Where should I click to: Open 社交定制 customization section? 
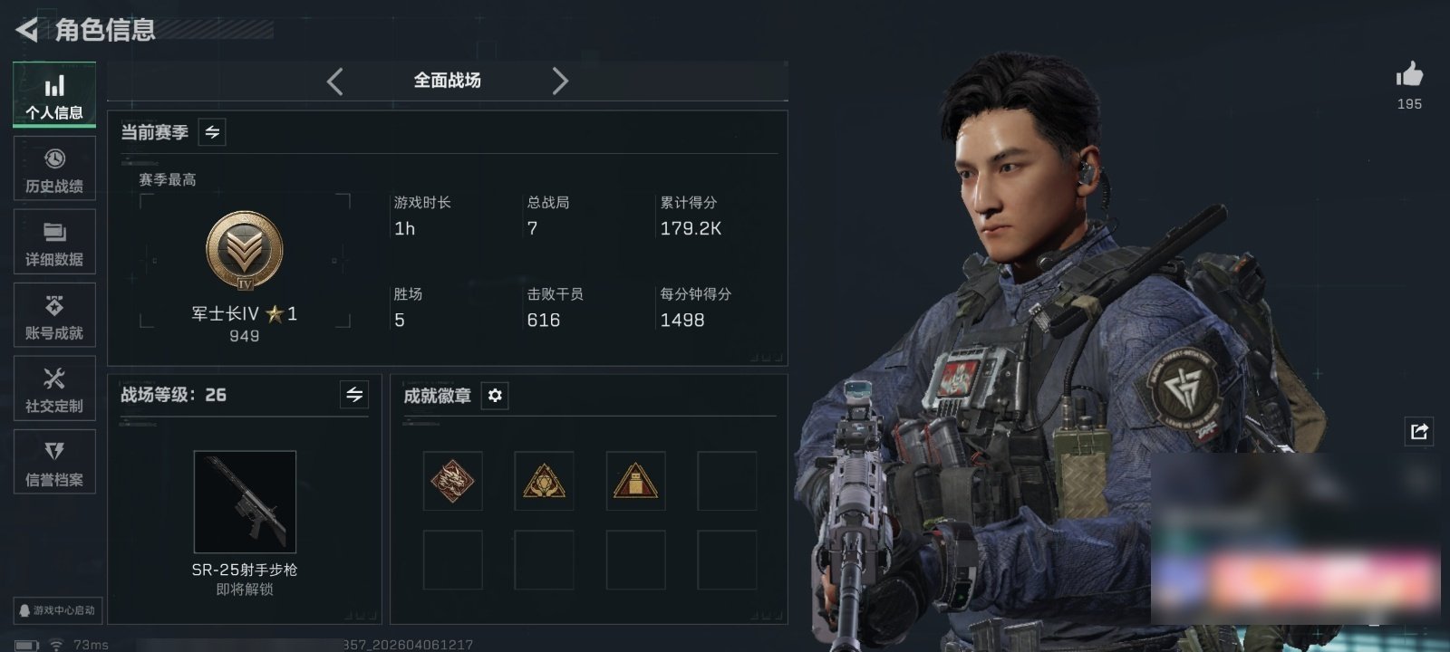tap(54, 388)
